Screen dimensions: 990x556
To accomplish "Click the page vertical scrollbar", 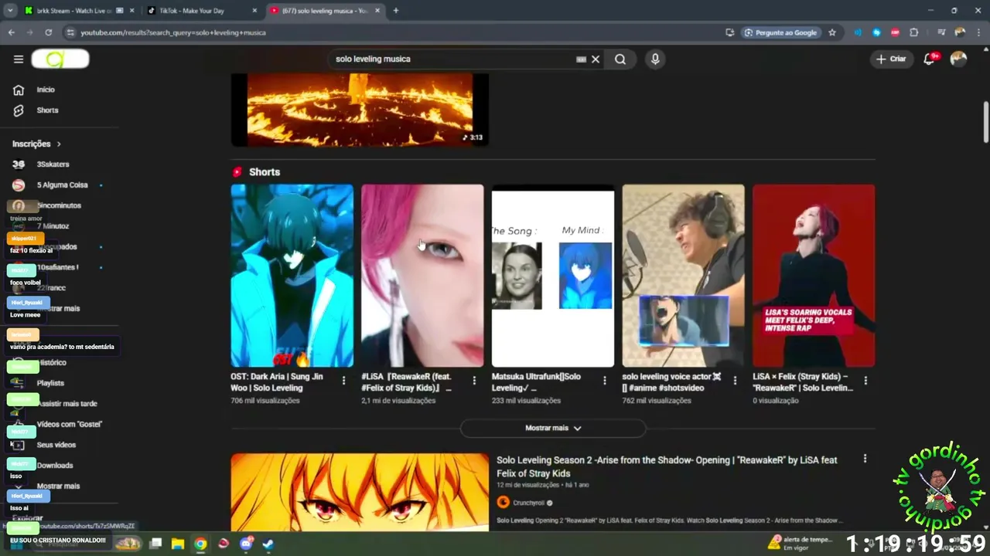I will pos(986,121).
